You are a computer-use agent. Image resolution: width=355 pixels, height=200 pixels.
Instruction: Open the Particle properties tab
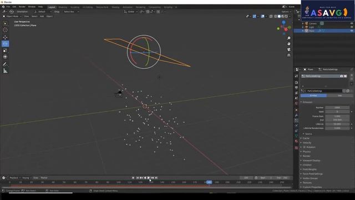coord(296,121)
